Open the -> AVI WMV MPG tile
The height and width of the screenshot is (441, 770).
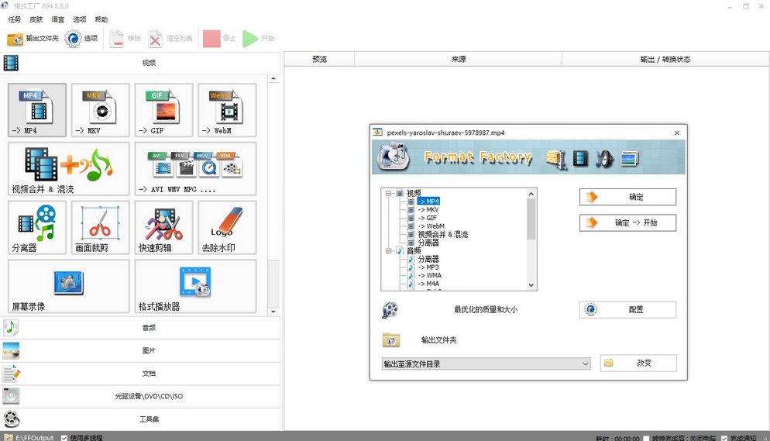point(195,169)
